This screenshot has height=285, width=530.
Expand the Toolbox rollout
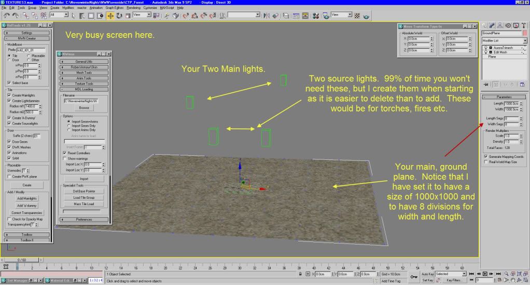click(x=27, y=235)
